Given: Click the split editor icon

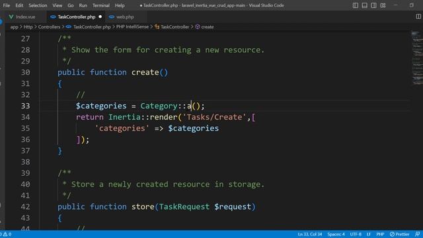Looking at the screenshot, I should [418, 17].
